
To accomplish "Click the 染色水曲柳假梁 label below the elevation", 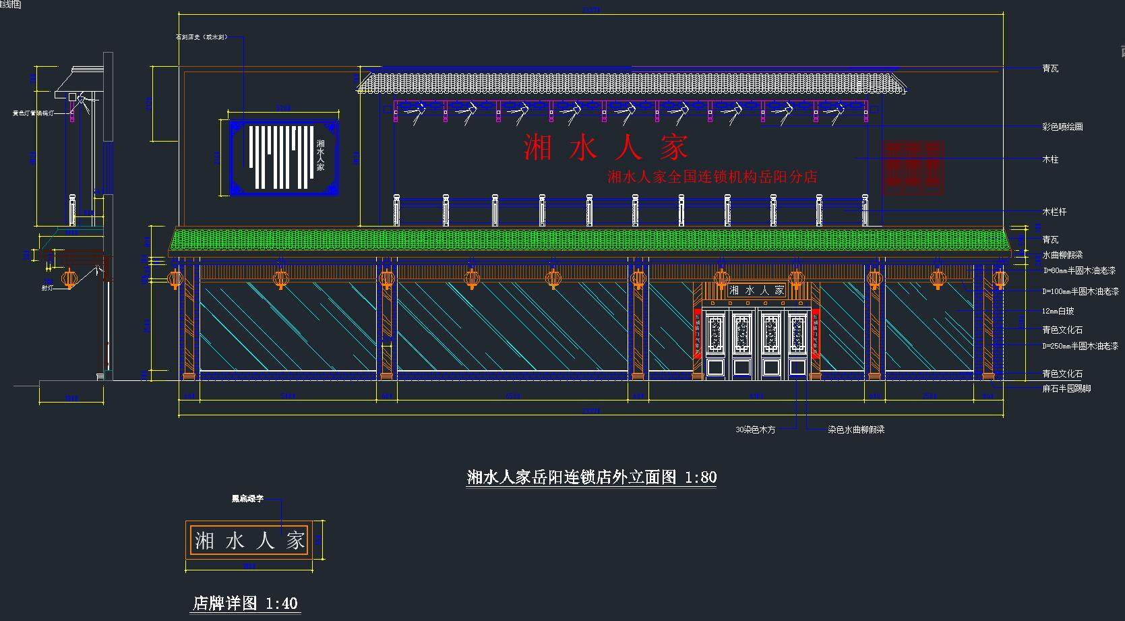I will tap(856, 430).
